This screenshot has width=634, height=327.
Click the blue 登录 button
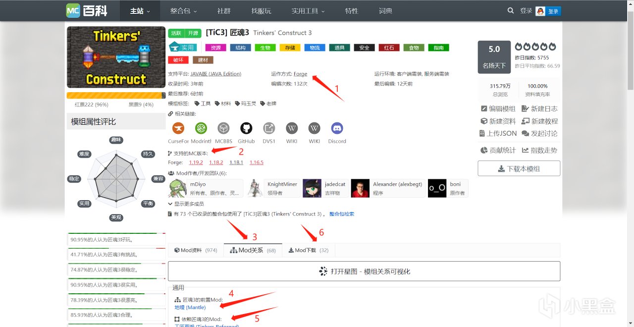553,11
